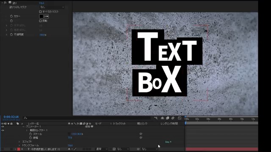This screenshot has width=271, height=152.
Task: Toggle stopwatch beside the 反転 checkbox
Action: pos(11,21)
